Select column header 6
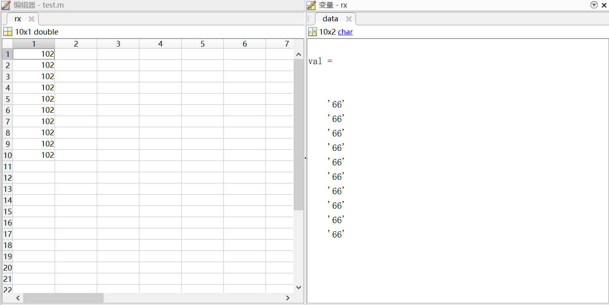 coord(245,44)
